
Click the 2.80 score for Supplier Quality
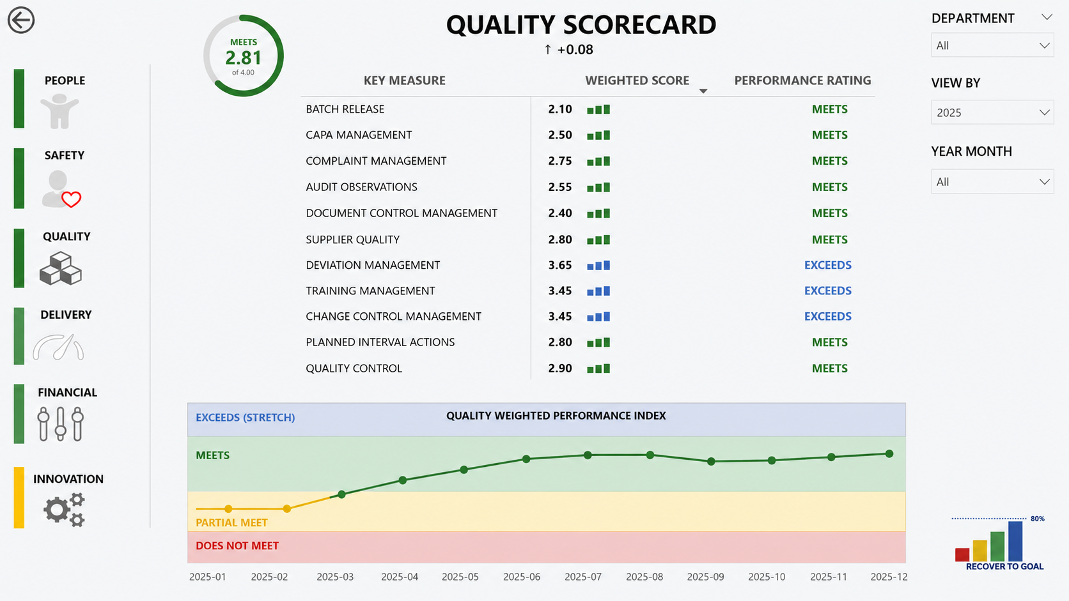coord(560,240)
